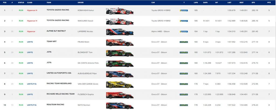Sort by INT column header
This screenshot has height=110, width=276.
216,3
